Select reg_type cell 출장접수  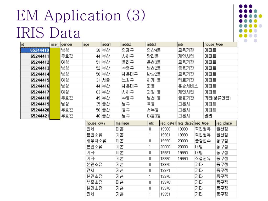pos(205,141)
